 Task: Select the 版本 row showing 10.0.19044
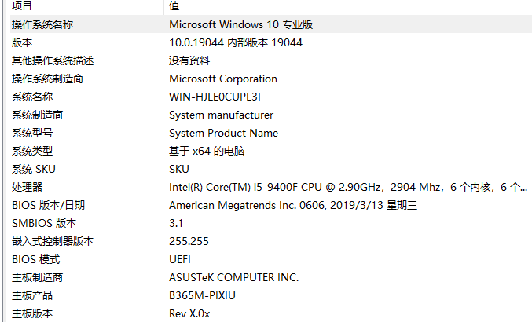[22, 42]
